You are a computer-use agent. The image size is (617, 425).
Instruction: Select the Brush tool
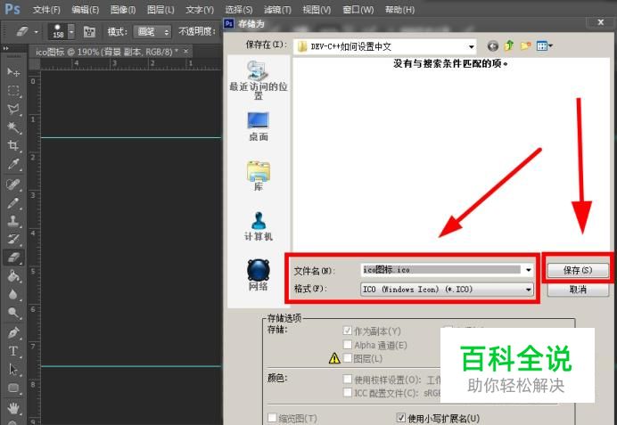coord(13,203)
